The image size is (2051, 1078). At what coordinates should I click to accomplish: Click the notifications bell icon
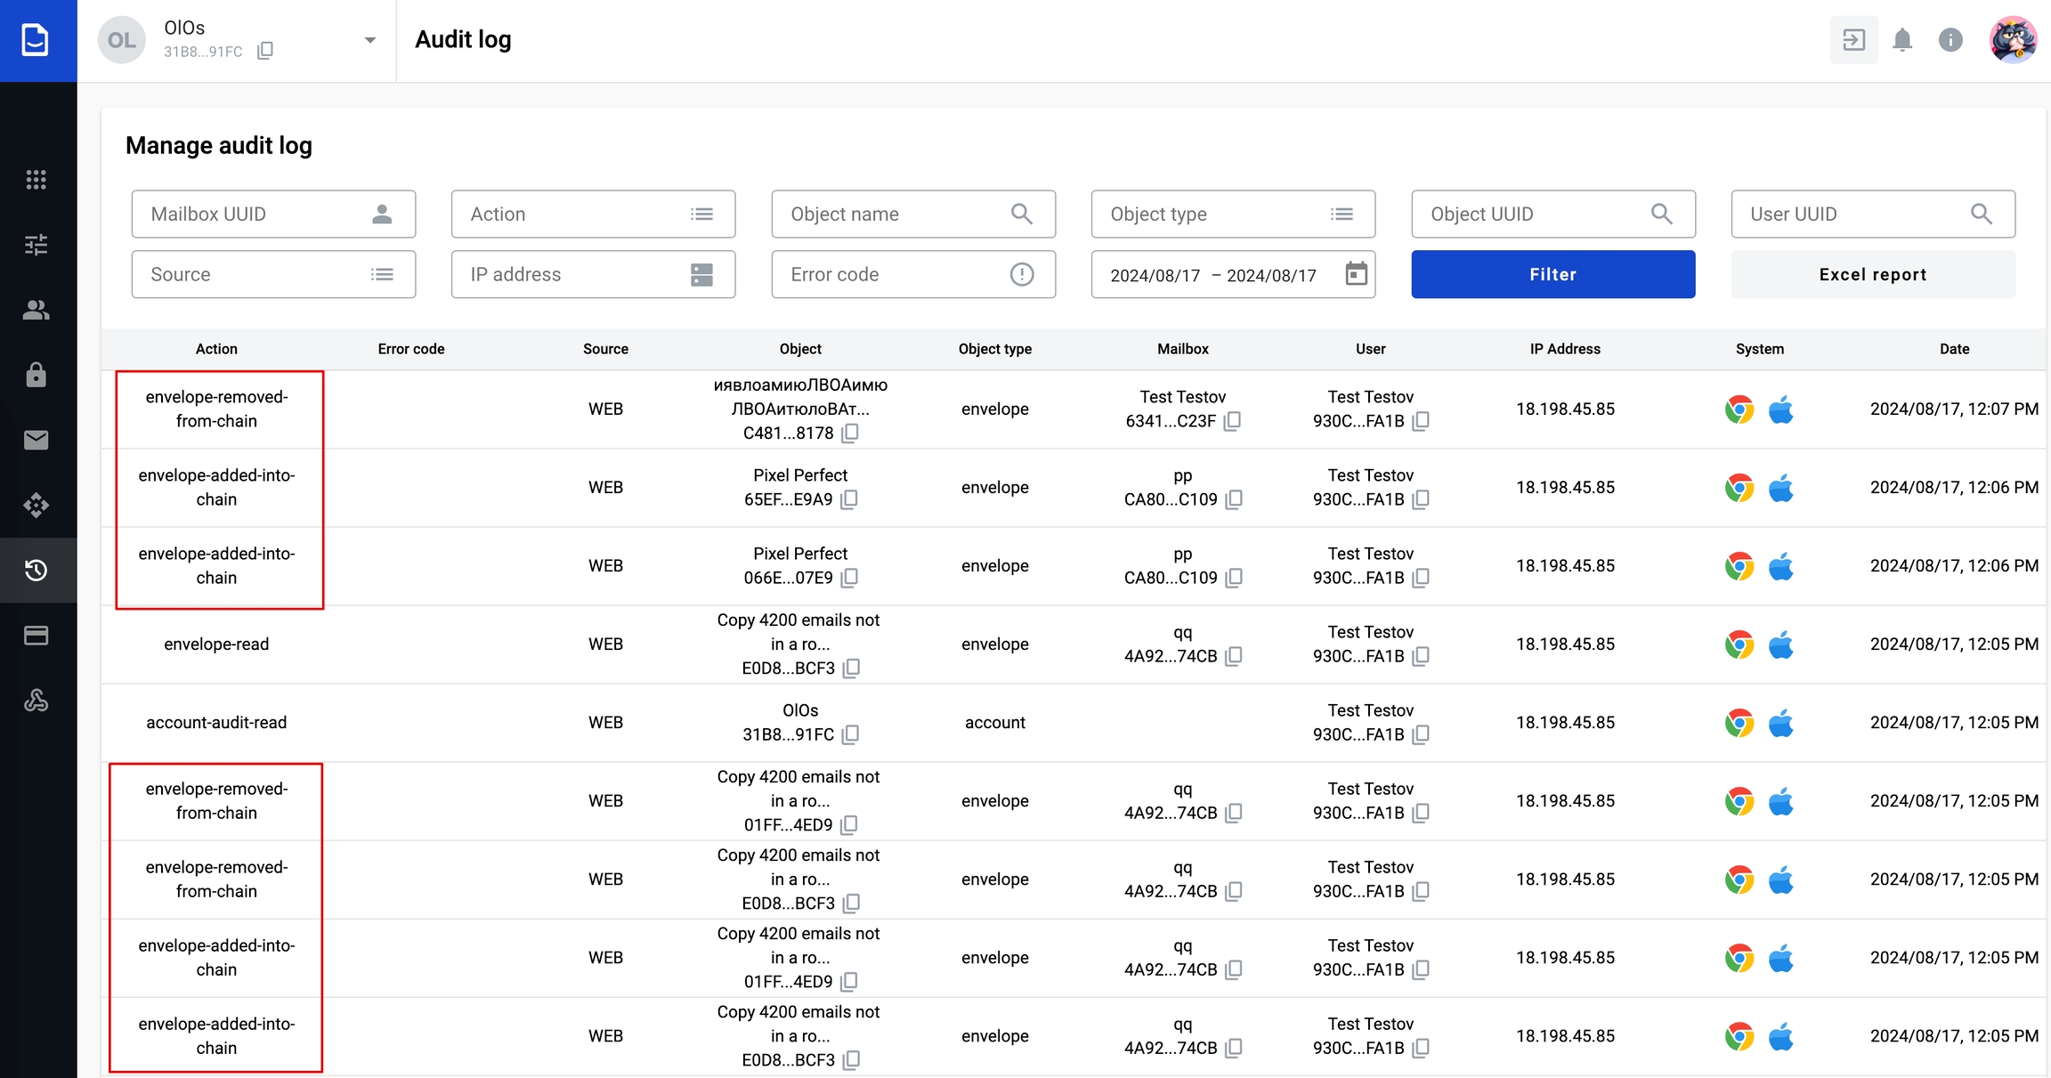pos(1902,40)
